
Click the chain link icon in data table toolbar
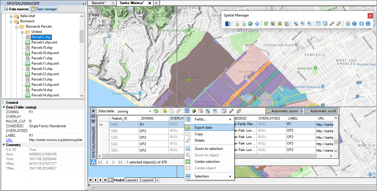[x=232, y=111]
